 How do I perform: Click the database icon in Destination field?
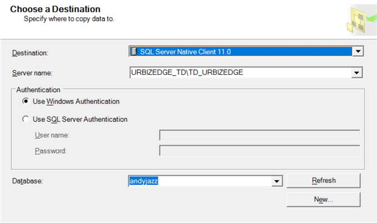134,52
